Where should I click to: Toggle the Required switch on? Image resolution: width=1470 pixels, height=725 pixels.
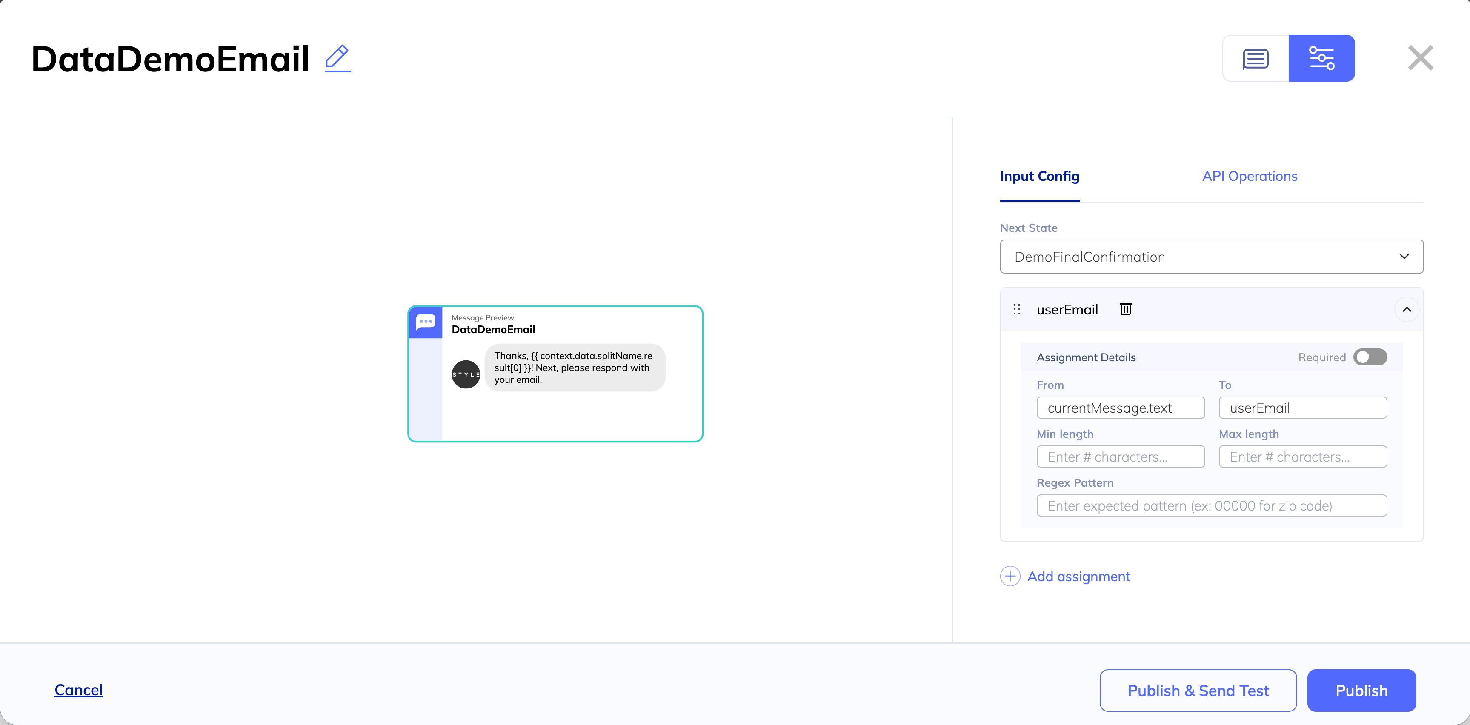[1370, 357]
